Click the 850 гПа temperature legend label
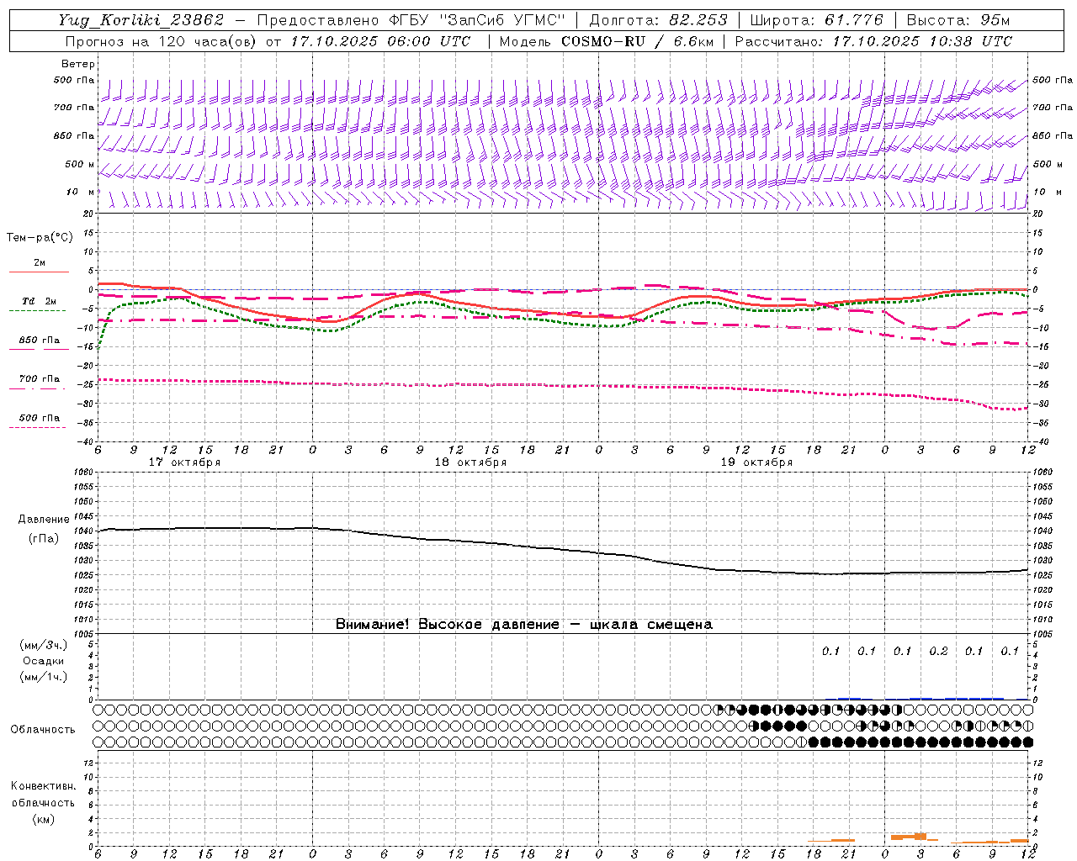The height and width of the screenshot is (861, 1077). click(40, 341)
